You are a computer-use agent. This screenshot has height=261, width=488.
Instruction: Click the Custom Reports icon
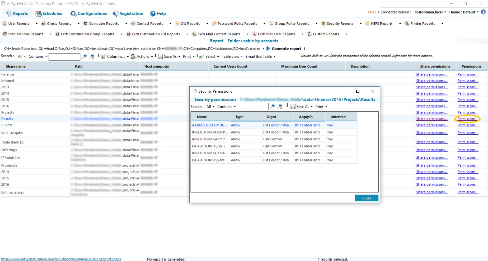[309, 34]
